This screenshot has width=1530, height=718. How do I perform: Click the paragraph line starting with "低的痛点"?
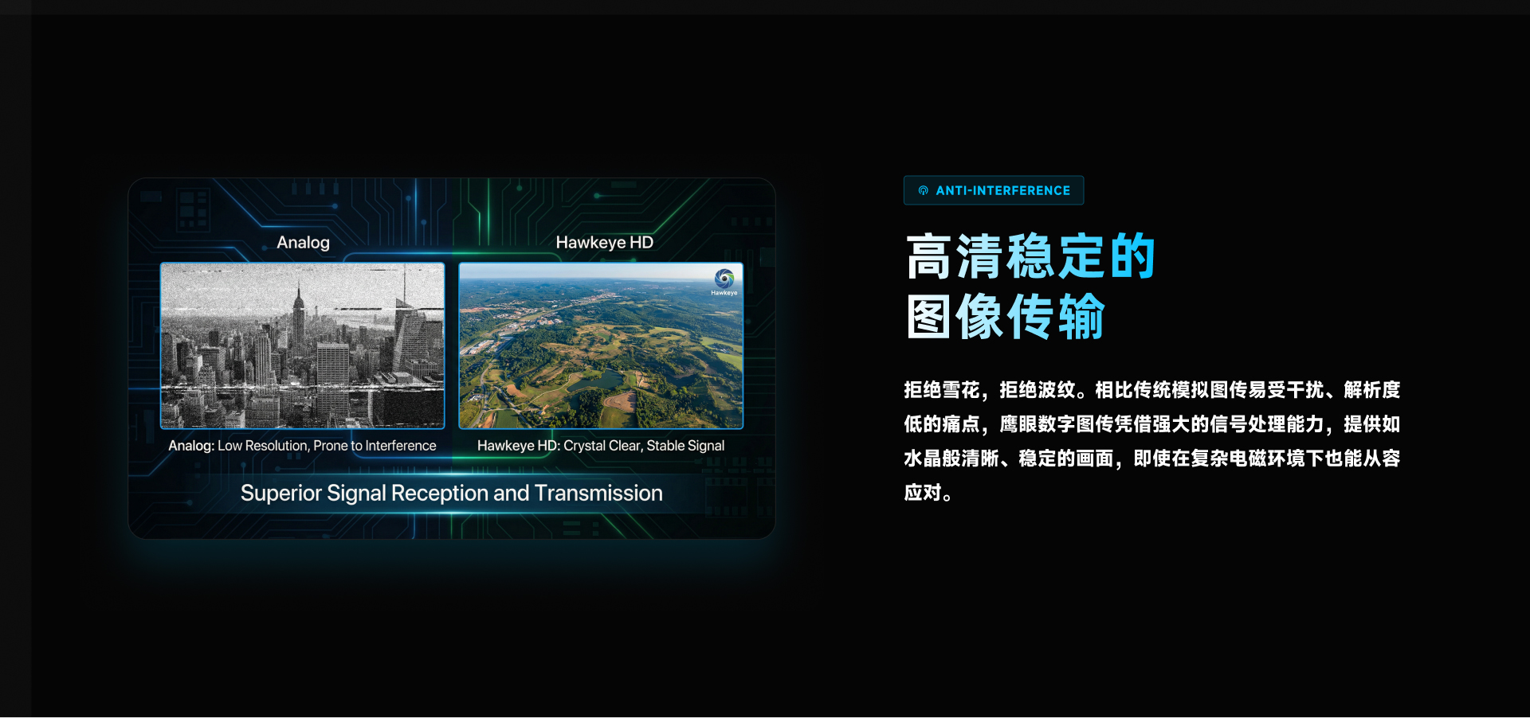1151,424
